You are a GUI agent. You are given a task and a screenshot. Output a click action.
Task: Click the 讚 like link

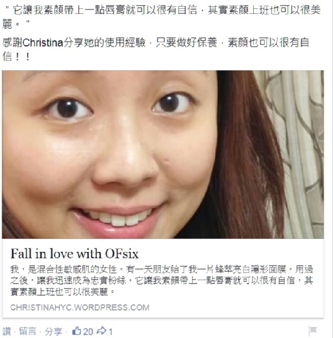tap(7, 331)
